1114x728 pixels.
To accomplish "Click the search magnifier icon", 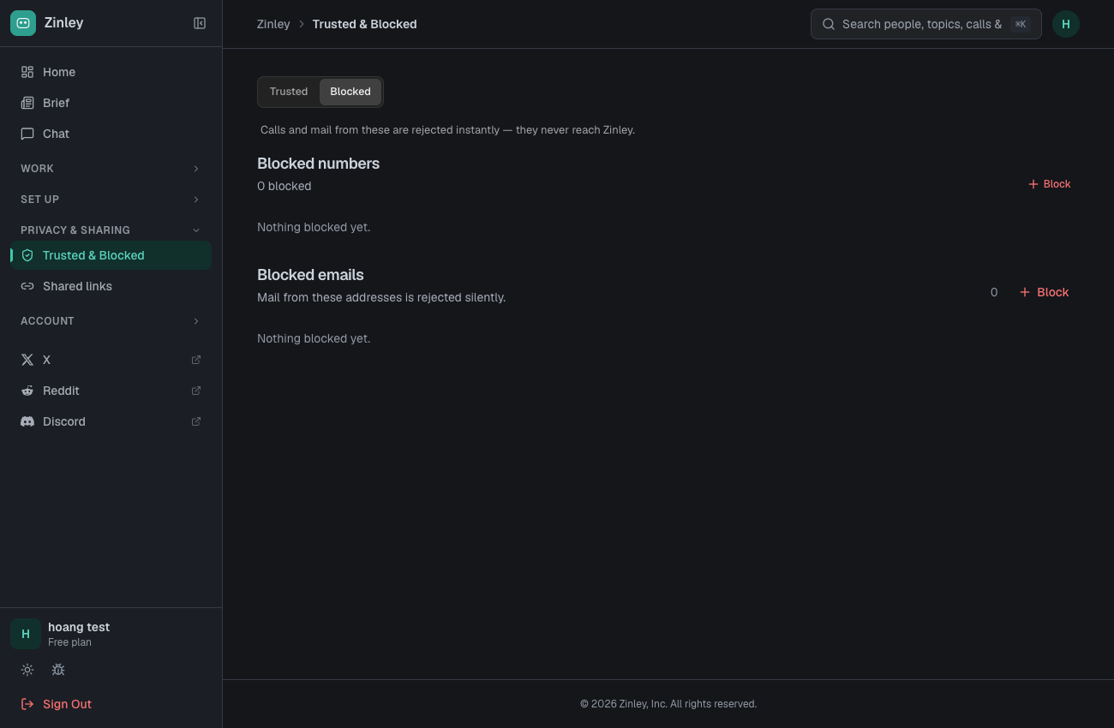I will tap(829, 24).
